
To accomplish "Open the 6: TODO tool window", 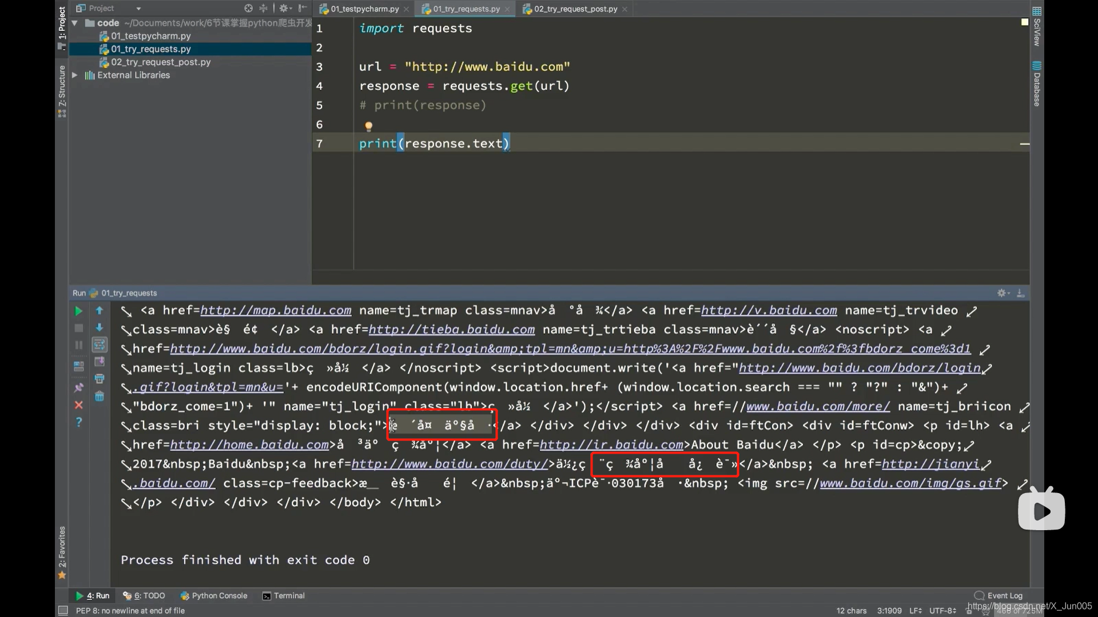I will point(144,596).
